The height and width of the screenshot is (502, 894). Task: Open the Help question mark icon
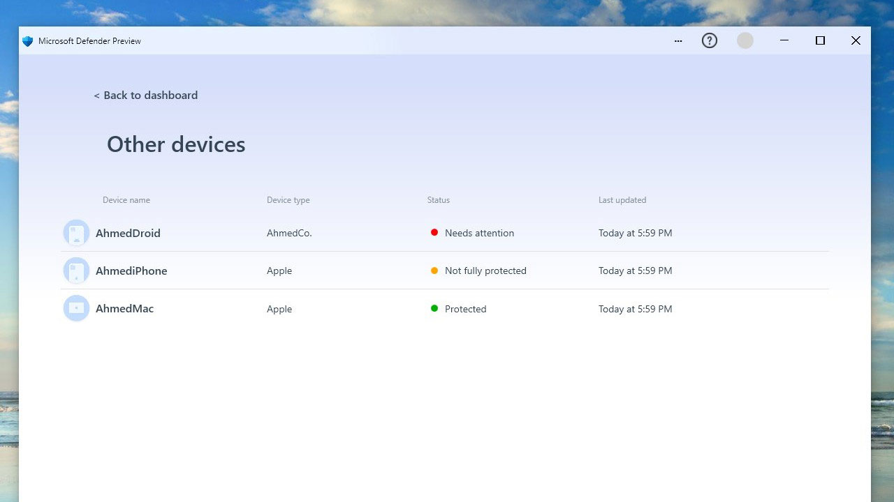[709, 40]
